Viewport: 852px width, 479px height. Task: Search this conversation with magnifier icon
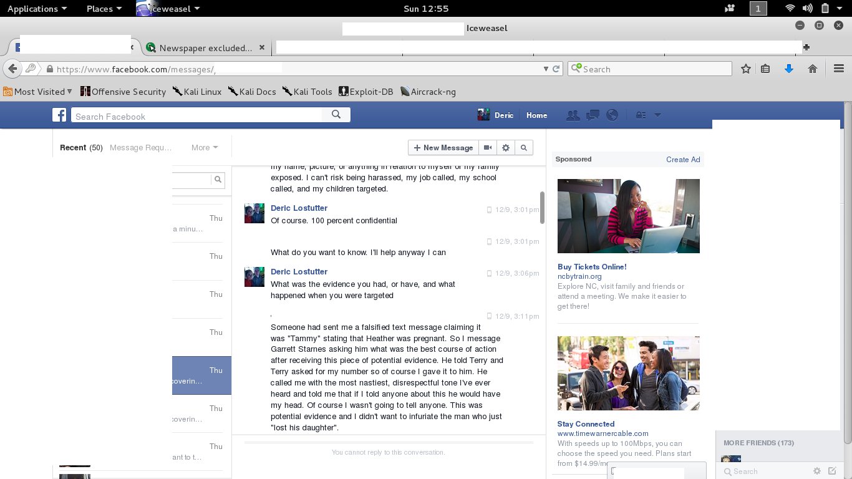tap(524, 148)
